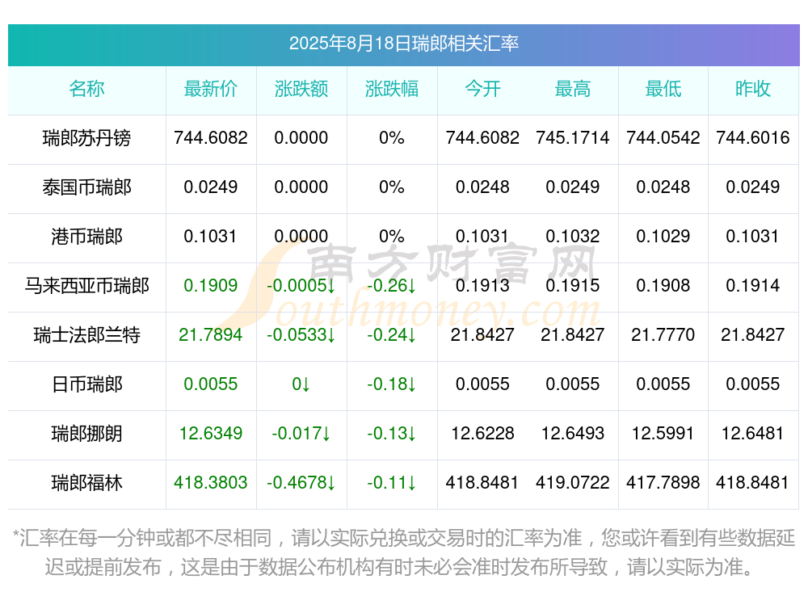This screenshot has height=592, width=808.
Task: Click the opening value 0.1913
Action: pyautogui.click(x=482, y=285)
